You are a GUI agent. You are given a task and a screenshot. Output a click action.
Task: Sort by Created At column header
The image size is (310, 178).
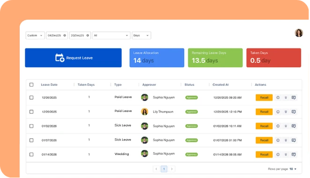click(221, 85)
